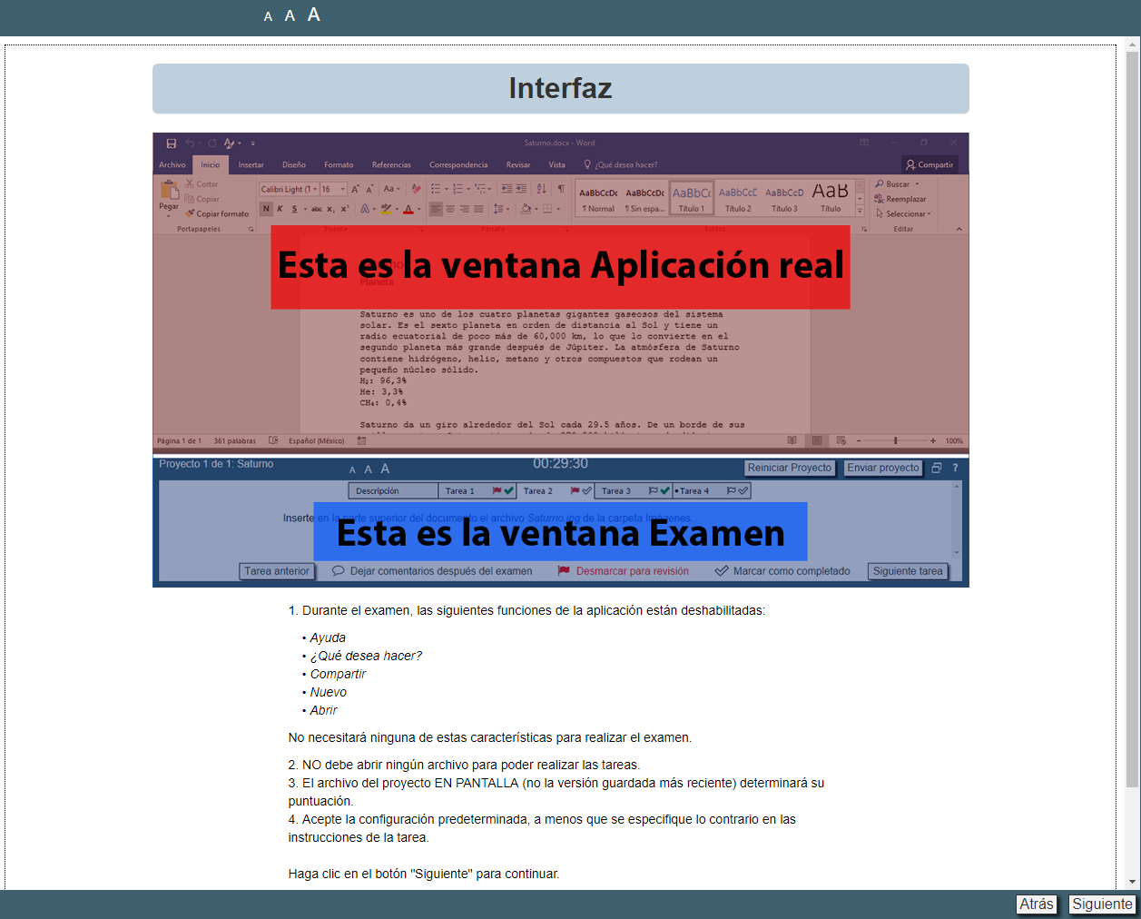
Task: Choose the largest A text size at top
Action: coord(313,15)
